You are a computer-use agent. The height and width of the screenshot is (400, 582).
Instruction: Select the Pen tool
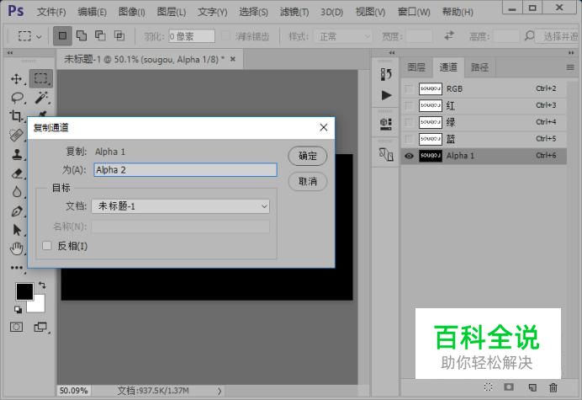coord(16,211)
